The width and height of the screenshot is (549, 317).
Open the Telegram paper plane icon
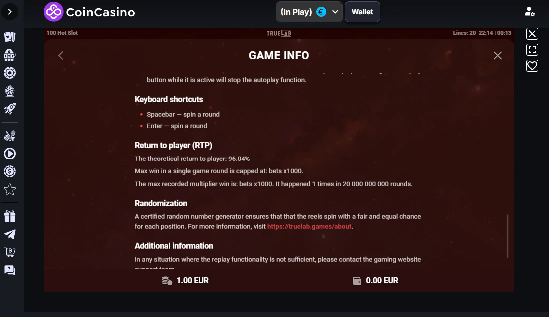tap(10, 234)
